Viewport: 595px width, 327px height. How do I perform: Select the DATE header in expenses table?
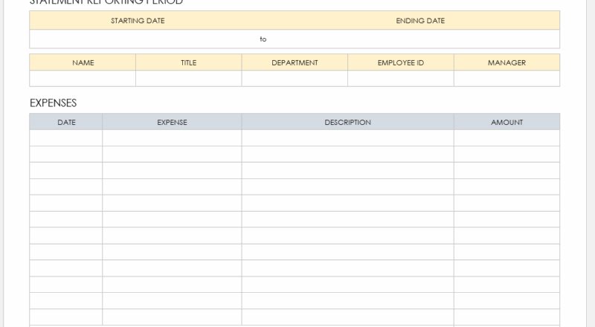66,122
